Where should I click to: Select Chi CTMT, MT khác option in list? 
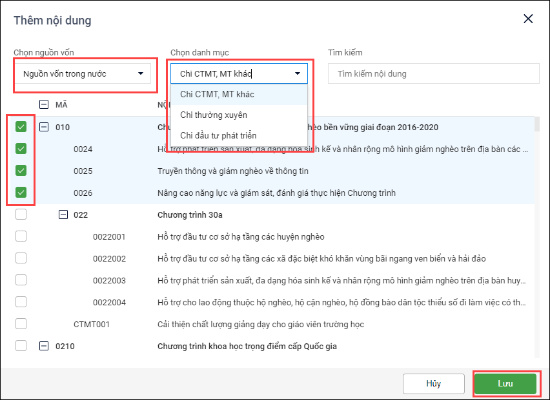point(217,94)
